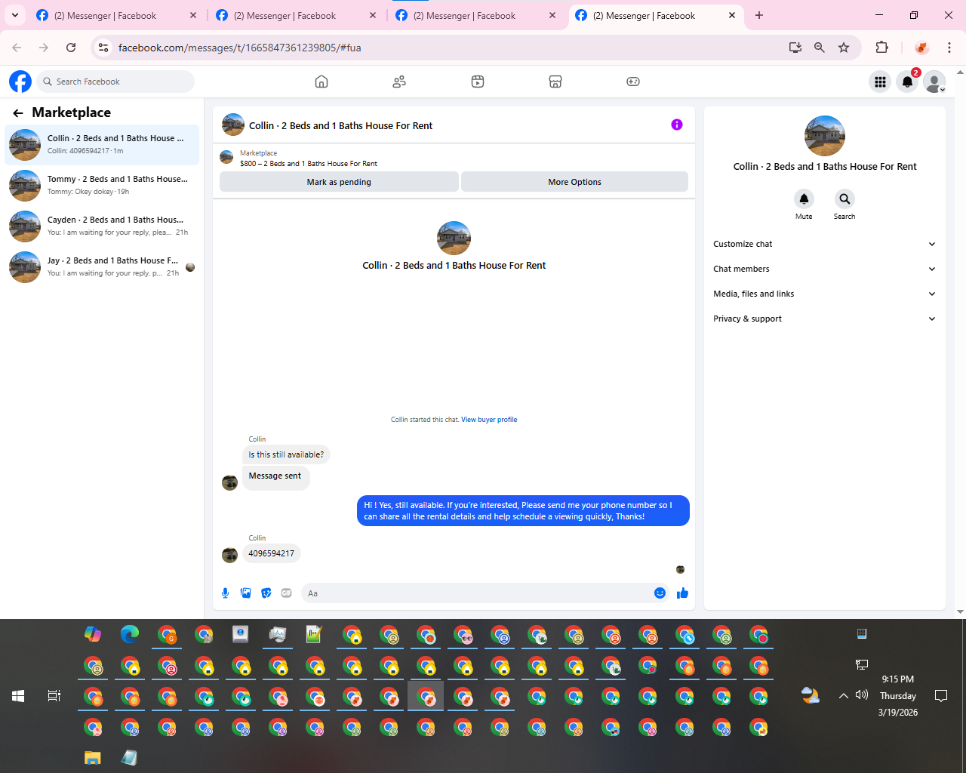The image size is (966, 773).
Task: Open Task View on the taskbar
Action: click(54, 696)
